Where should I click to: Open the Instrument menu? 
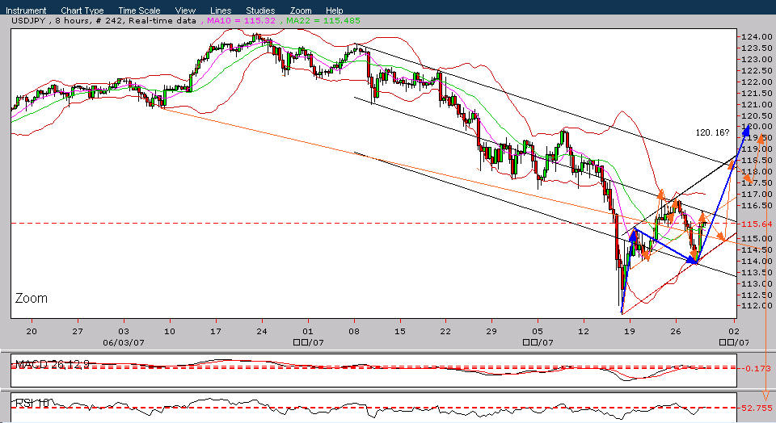(26, 10)
